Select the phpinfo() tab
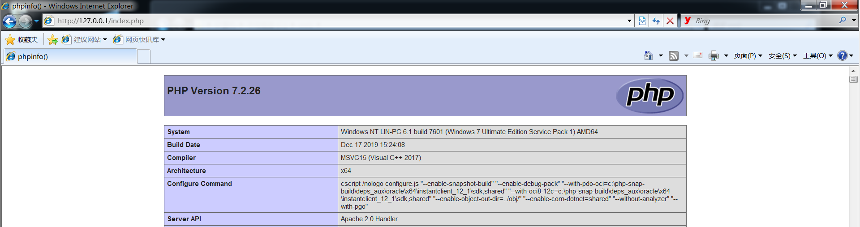This screenshot has width=860, height=227. (70, 56)
